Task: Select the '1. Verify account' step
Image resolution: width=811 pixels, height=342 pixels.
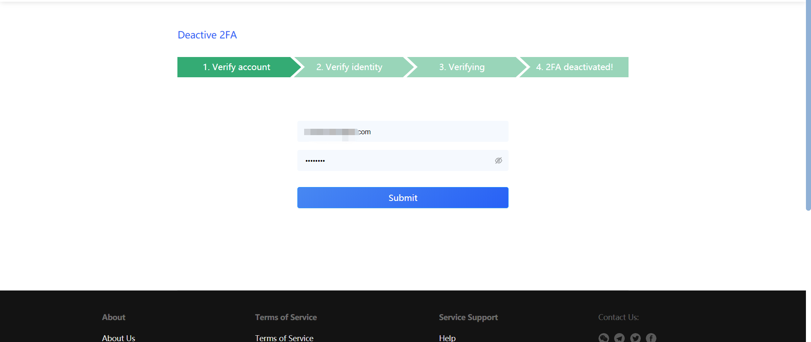Action: coord(236,67)
